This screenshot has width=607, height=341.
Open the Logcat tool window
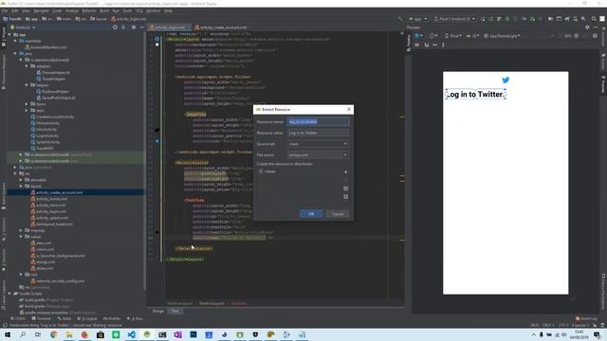(87, 318)
